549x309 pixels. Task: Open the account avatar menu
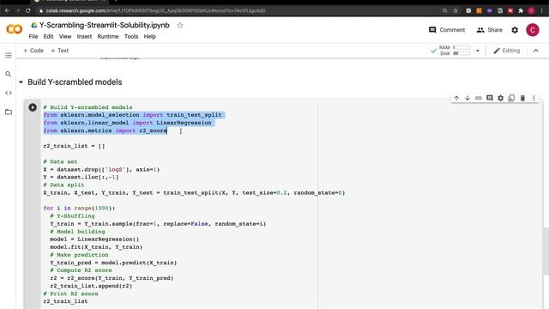point(533,30)
